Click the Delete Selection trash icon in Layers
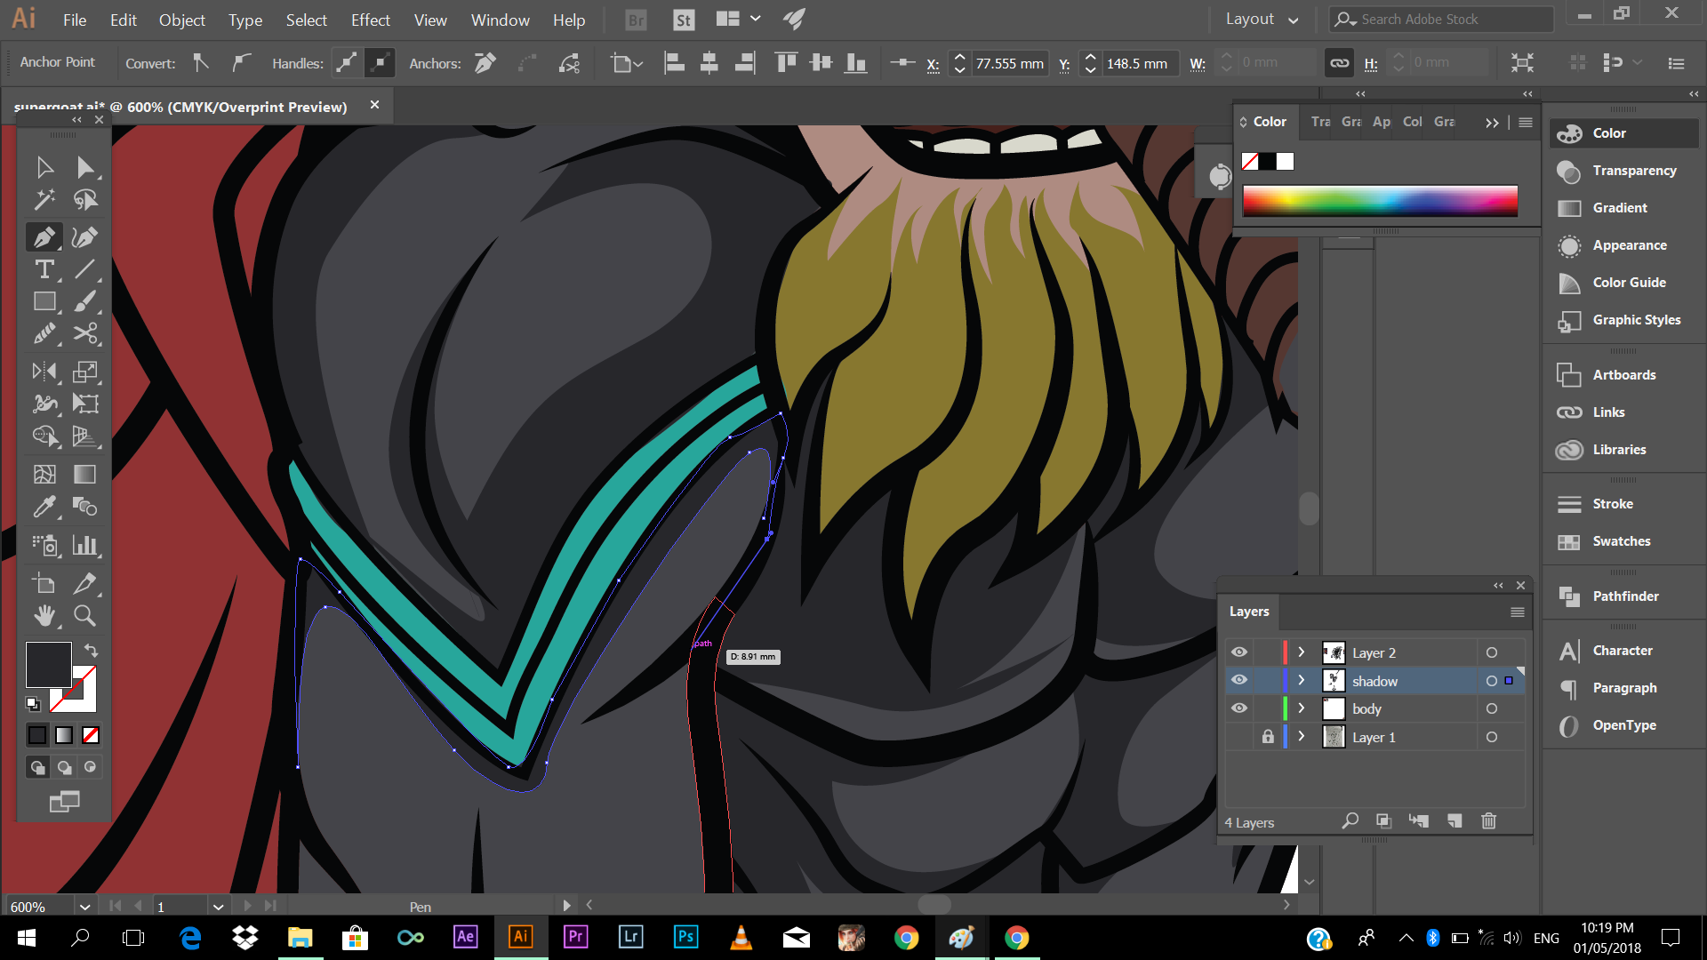This screenshot has height=960, width=1707. (1489, 821)
